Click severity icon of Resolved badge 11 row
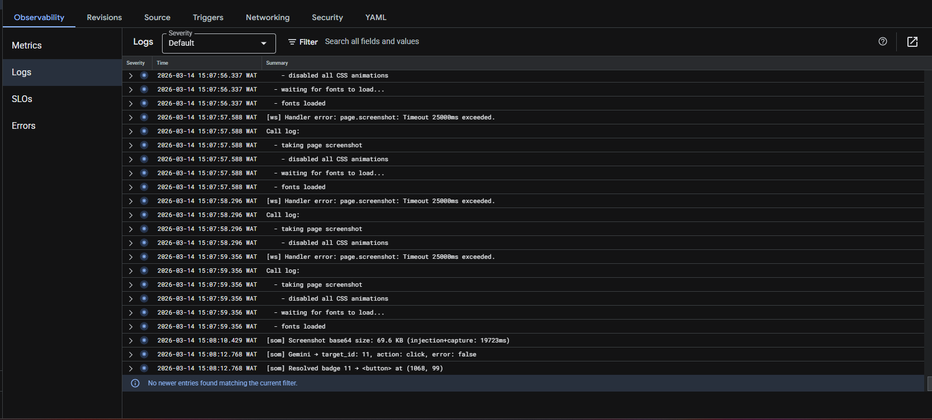 click(144, 368)
